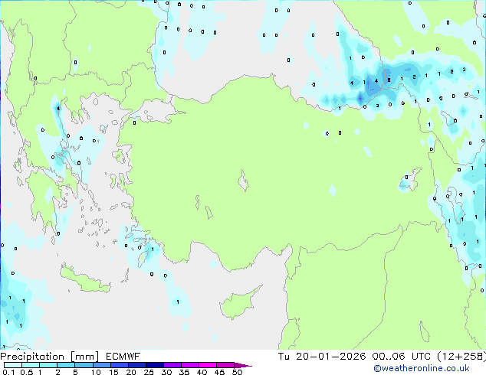Click the 2–5 mm legend color swatch

(66, 365)
